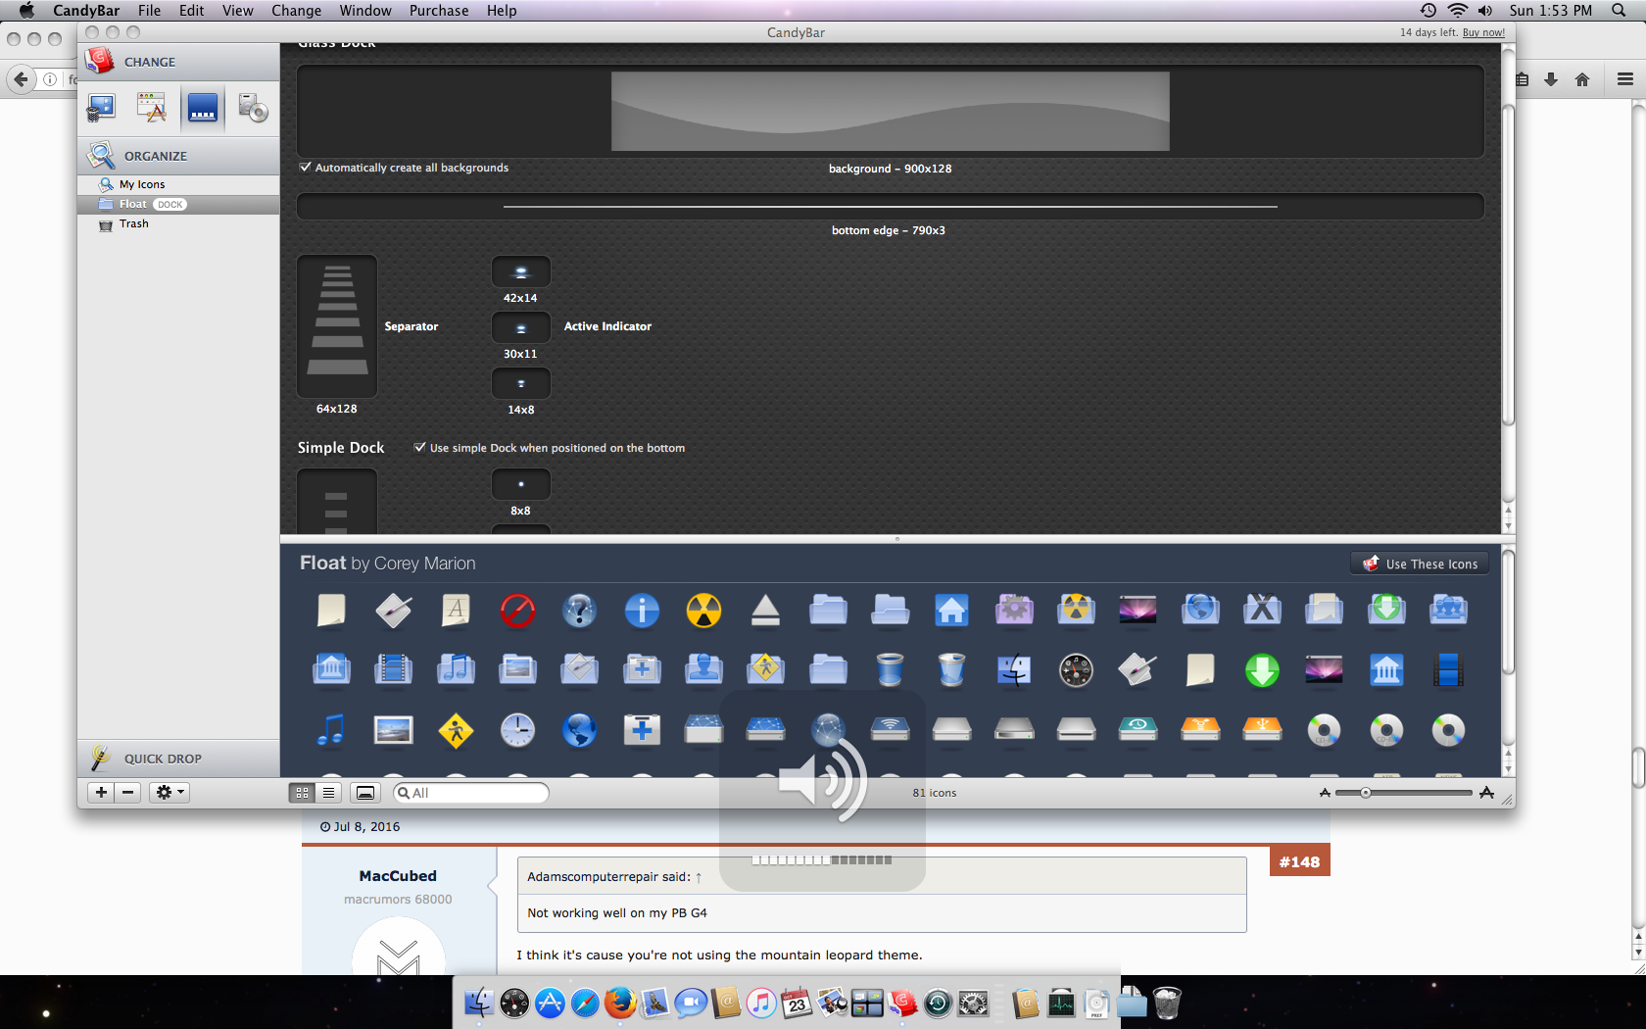Toggle Use simple Dock when positioned on bottom
Viewport: 1646px width, 1029px height.
[420, 448]
